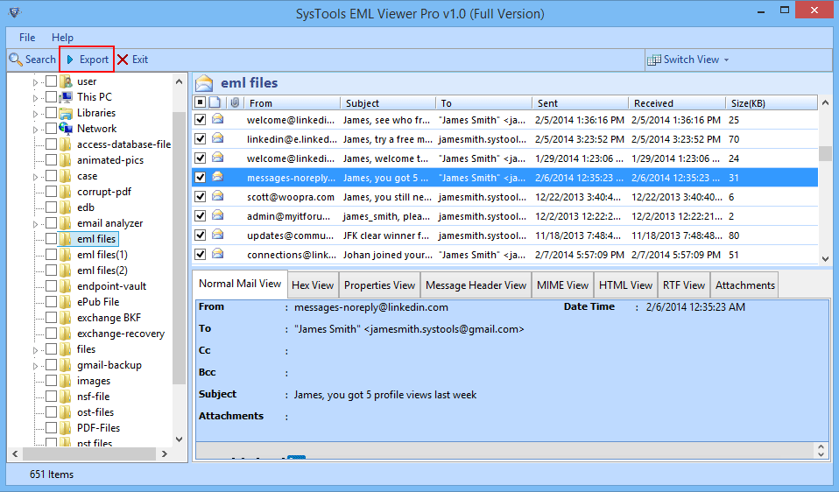Expand the user tree node
Viewport: 839px width, 492px height.
click(36, 82)
